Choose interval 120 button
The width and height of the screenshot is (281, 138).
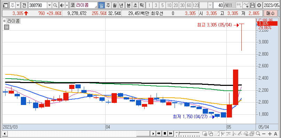pyautogui.click(x=195, y=5)
